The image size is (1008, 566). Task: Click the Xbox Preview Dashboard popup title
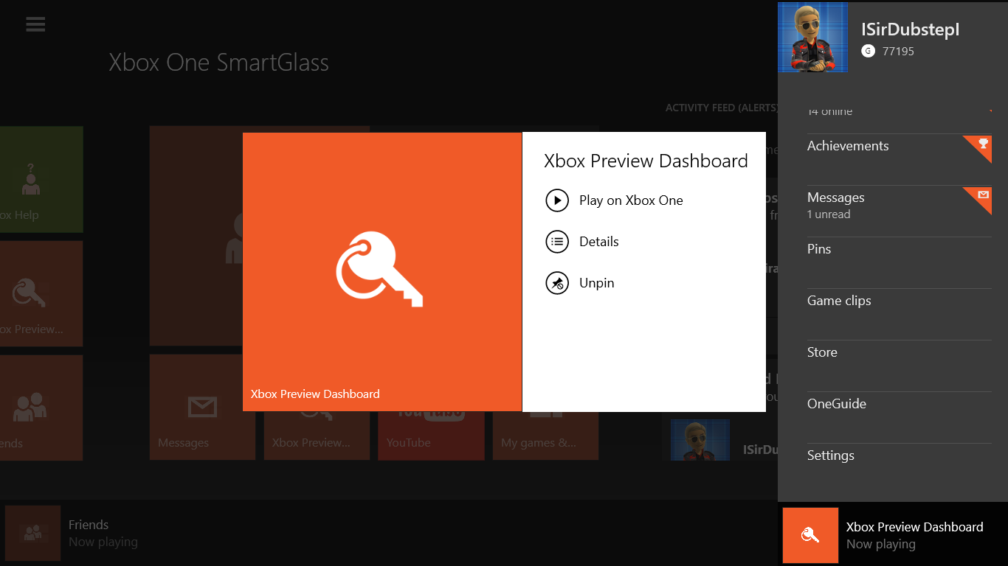(x=646, y=161)
